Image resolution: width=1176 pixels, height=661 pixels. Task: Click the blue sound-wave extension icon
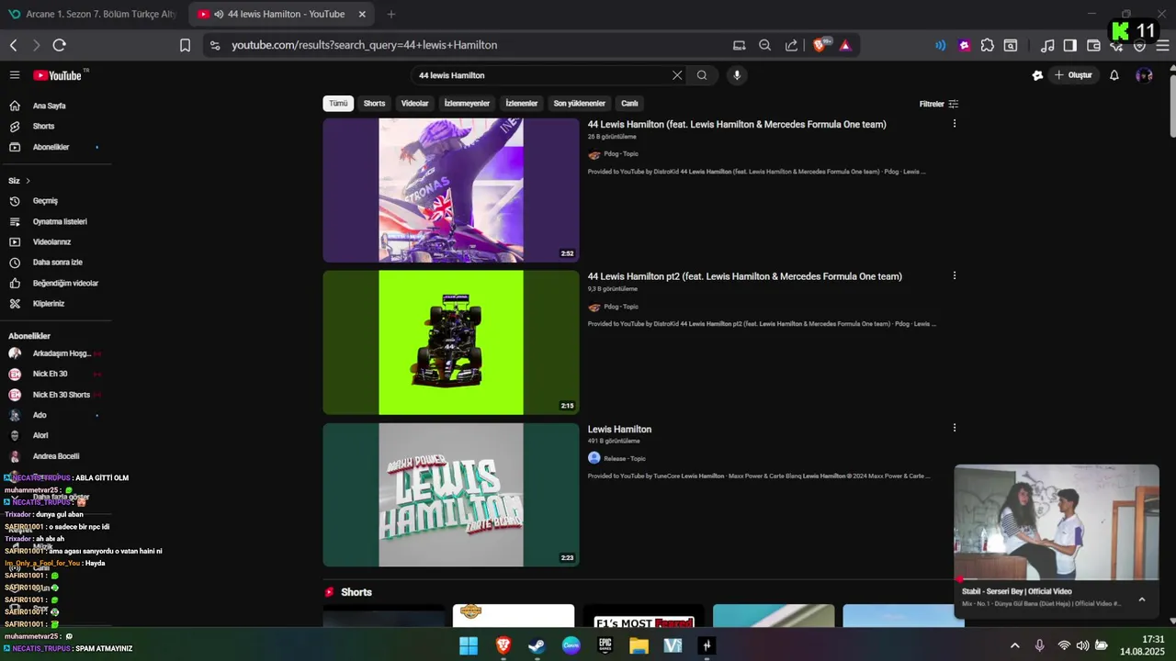pyautogui.click(x=940, y=45)
